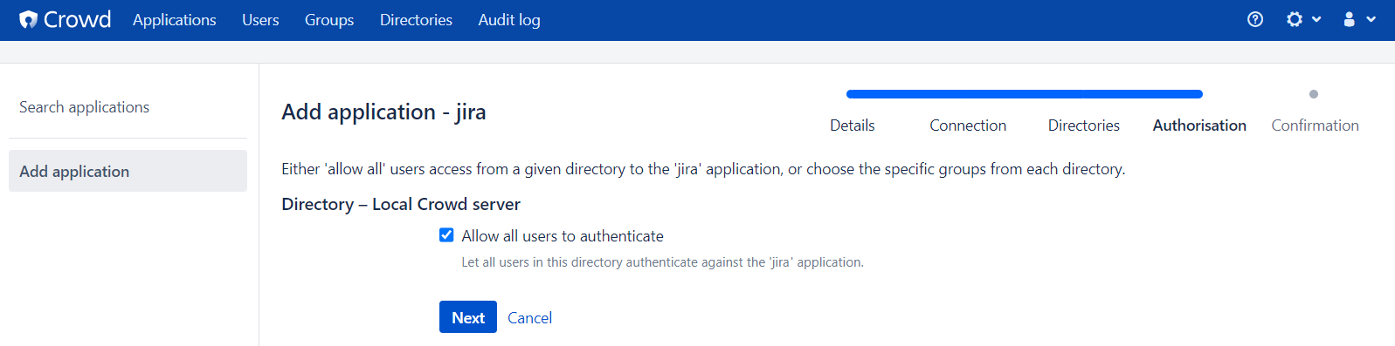The image size is (1395, 346).
Task: Go to the Connection step
Action: pyautogui.click(x=968, y=126)
